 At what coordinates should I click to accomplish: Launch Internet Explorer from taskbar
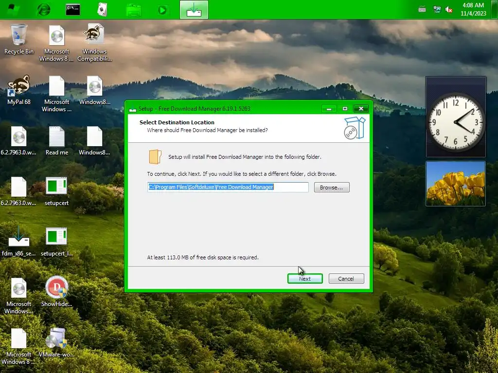(44, 10)
